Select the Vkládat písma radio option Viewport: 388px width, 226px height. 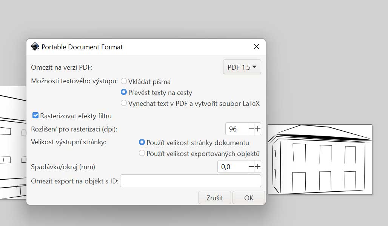[124, 81]
